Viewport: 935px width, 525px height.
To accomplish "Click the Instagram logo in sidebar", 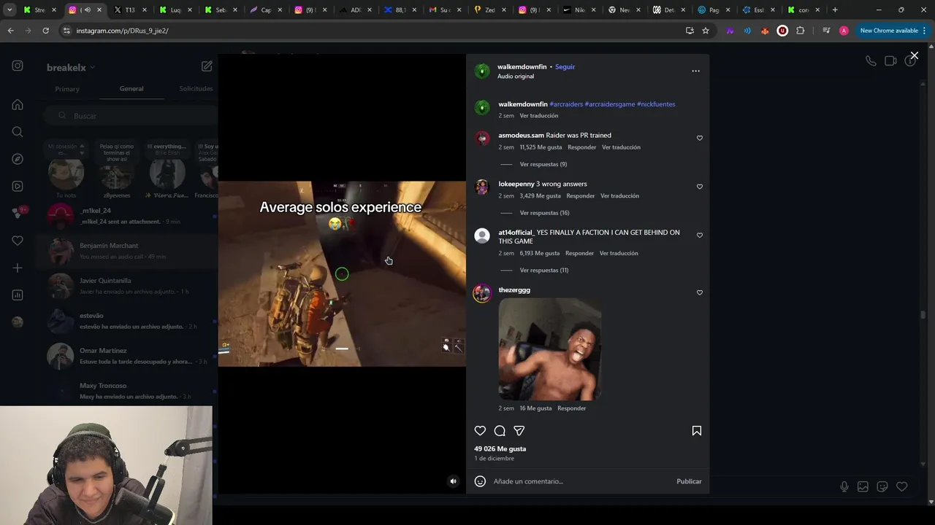I will pos(18,66).
